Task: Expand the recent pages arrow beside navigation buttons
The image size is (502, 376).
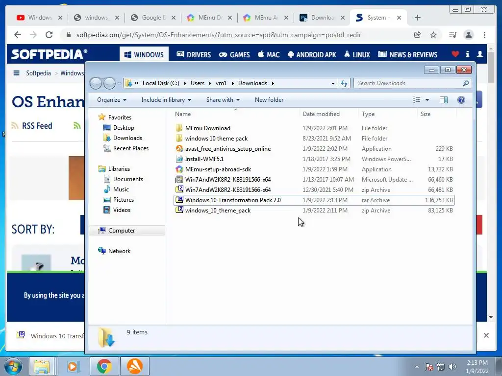Action: coord(119,84)
